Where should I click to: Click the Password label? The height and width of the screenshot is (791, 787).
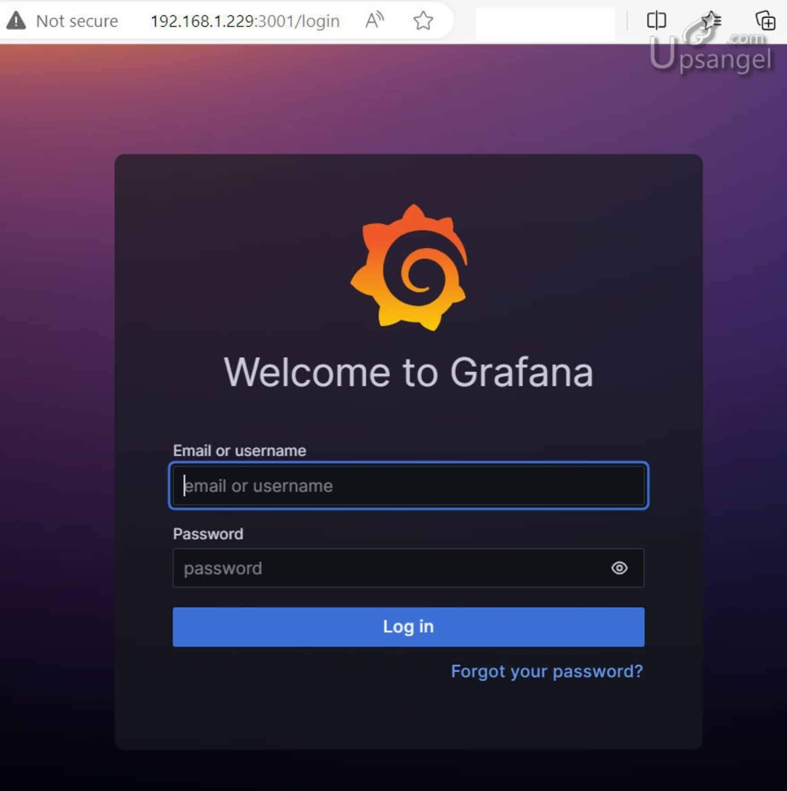208,534
